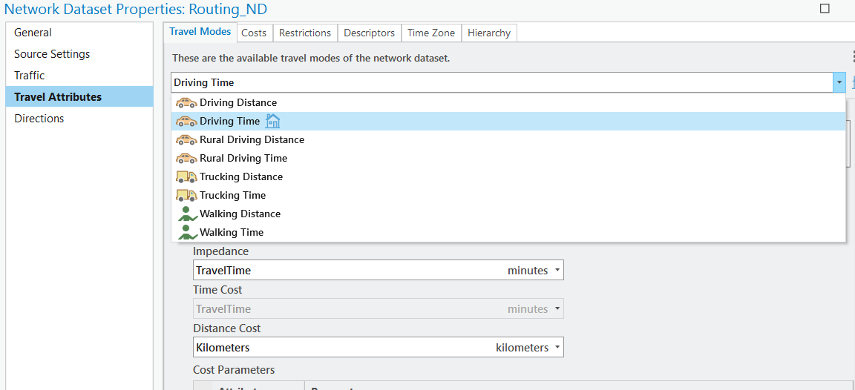The image size is (855, 390).
Task: Click the default home icon next to Driving Time
Action: [272, 122]
